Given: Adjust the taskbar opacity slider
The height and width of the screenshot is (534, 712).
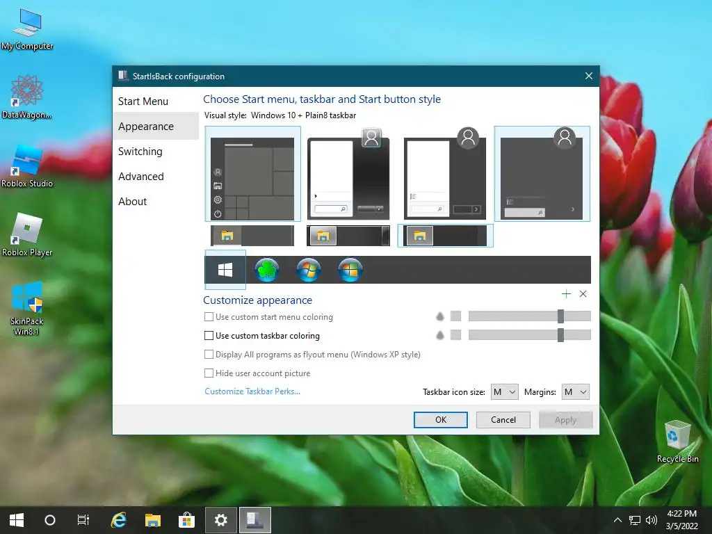Looking at the screenshot, I should tap(529, 334).
